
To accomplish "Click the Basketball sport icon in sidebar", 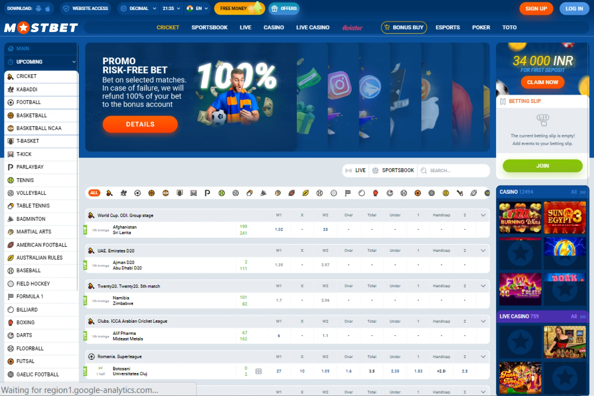I will [10, 115].
